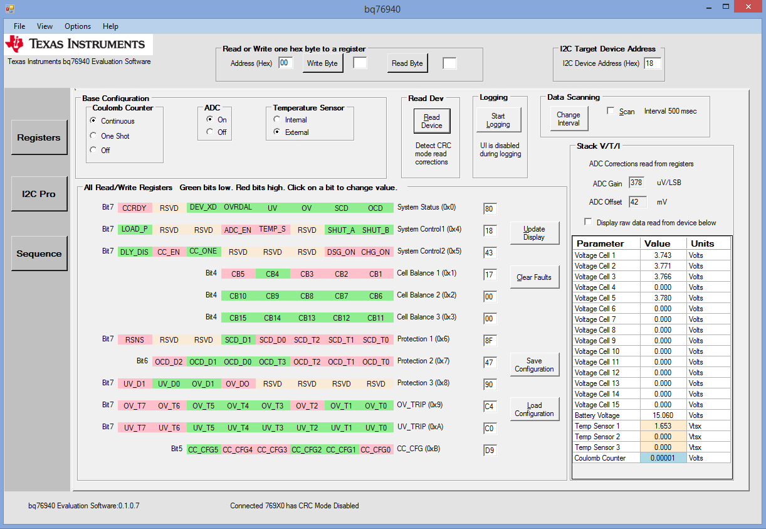The height and width of the screenshot is (529, 766).
Task: Click the Write Byte value box
Action: [360, 63]
